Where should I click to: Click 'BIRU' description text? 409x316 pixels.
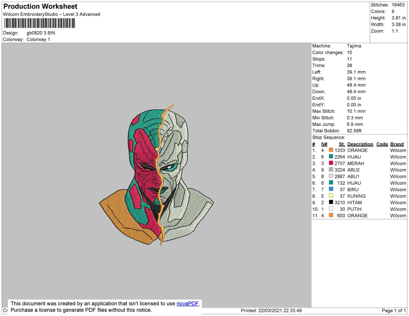coord(353,189)
